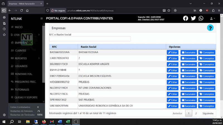The width and height of the screenshot is (223, 125).
Task: Go to Anterior page of records
Action: (x=177, y=113)
